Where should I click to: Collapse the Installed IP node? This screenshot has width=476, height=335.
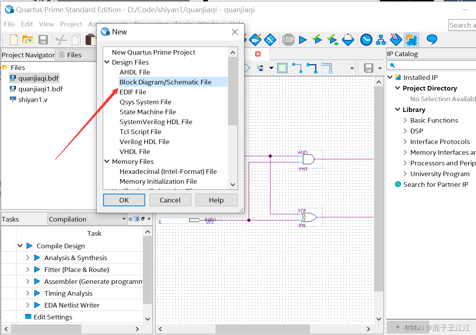(390, 78)
